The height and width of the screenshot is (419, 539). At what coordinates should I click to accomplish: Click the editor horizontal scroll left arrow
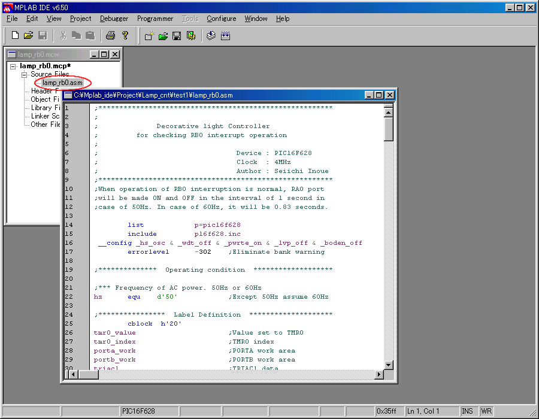pos(74,374)
